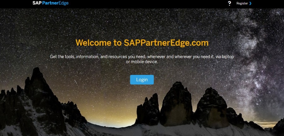
Task: Open the Register link in header
Action: click(242, 3)
